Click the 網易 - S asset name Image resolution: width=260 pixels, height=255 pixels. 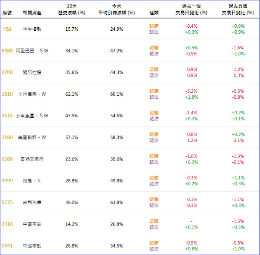pyautogui.click(x=32, y=181)
